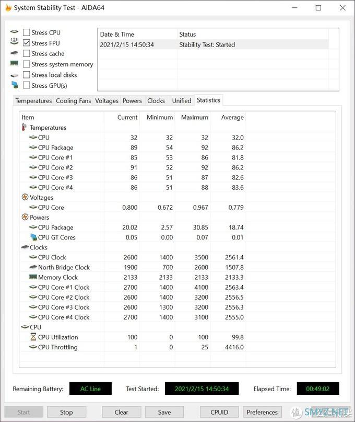Click CPU Core #1 Clock maximum 4100
The width and height of the screenshot is (355, 422).
[x=202, y=288]
